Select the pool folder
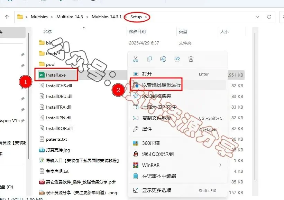Screen dimensions: 284x200 tap(47, 64)
